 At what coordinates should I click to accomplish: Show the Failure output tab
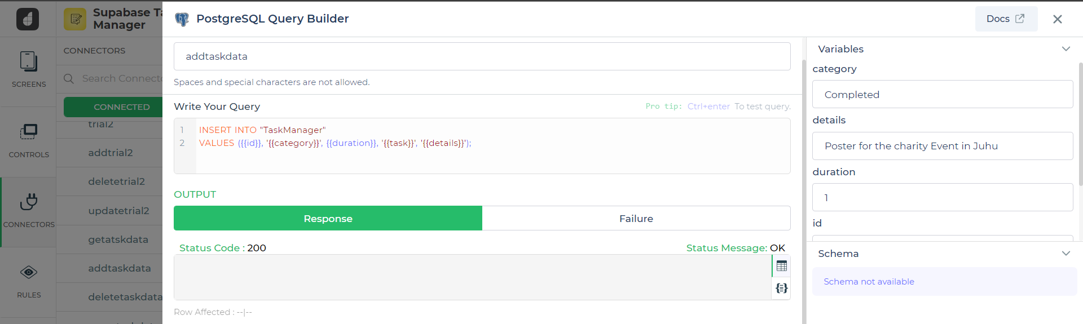click(x=636, y=219)
